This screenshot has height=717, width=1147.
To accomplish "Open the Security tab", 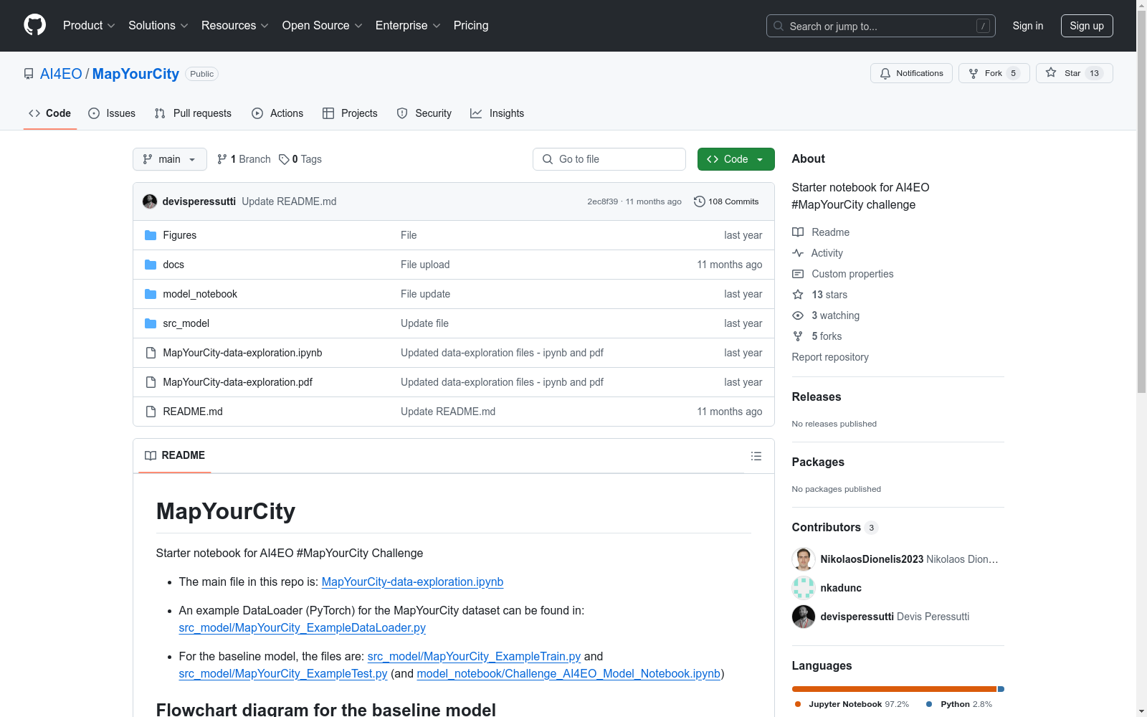I will click(424, 113).
